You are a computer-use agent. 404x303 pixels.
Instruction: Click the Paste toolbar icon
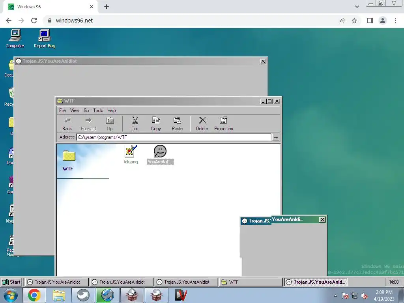tap(177, 123)
